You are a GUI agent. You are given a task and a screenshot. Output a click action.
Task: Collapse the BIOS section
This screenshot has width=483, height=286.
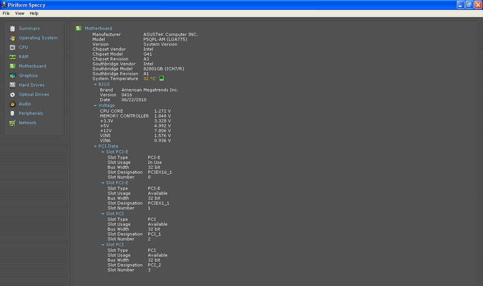95,84
